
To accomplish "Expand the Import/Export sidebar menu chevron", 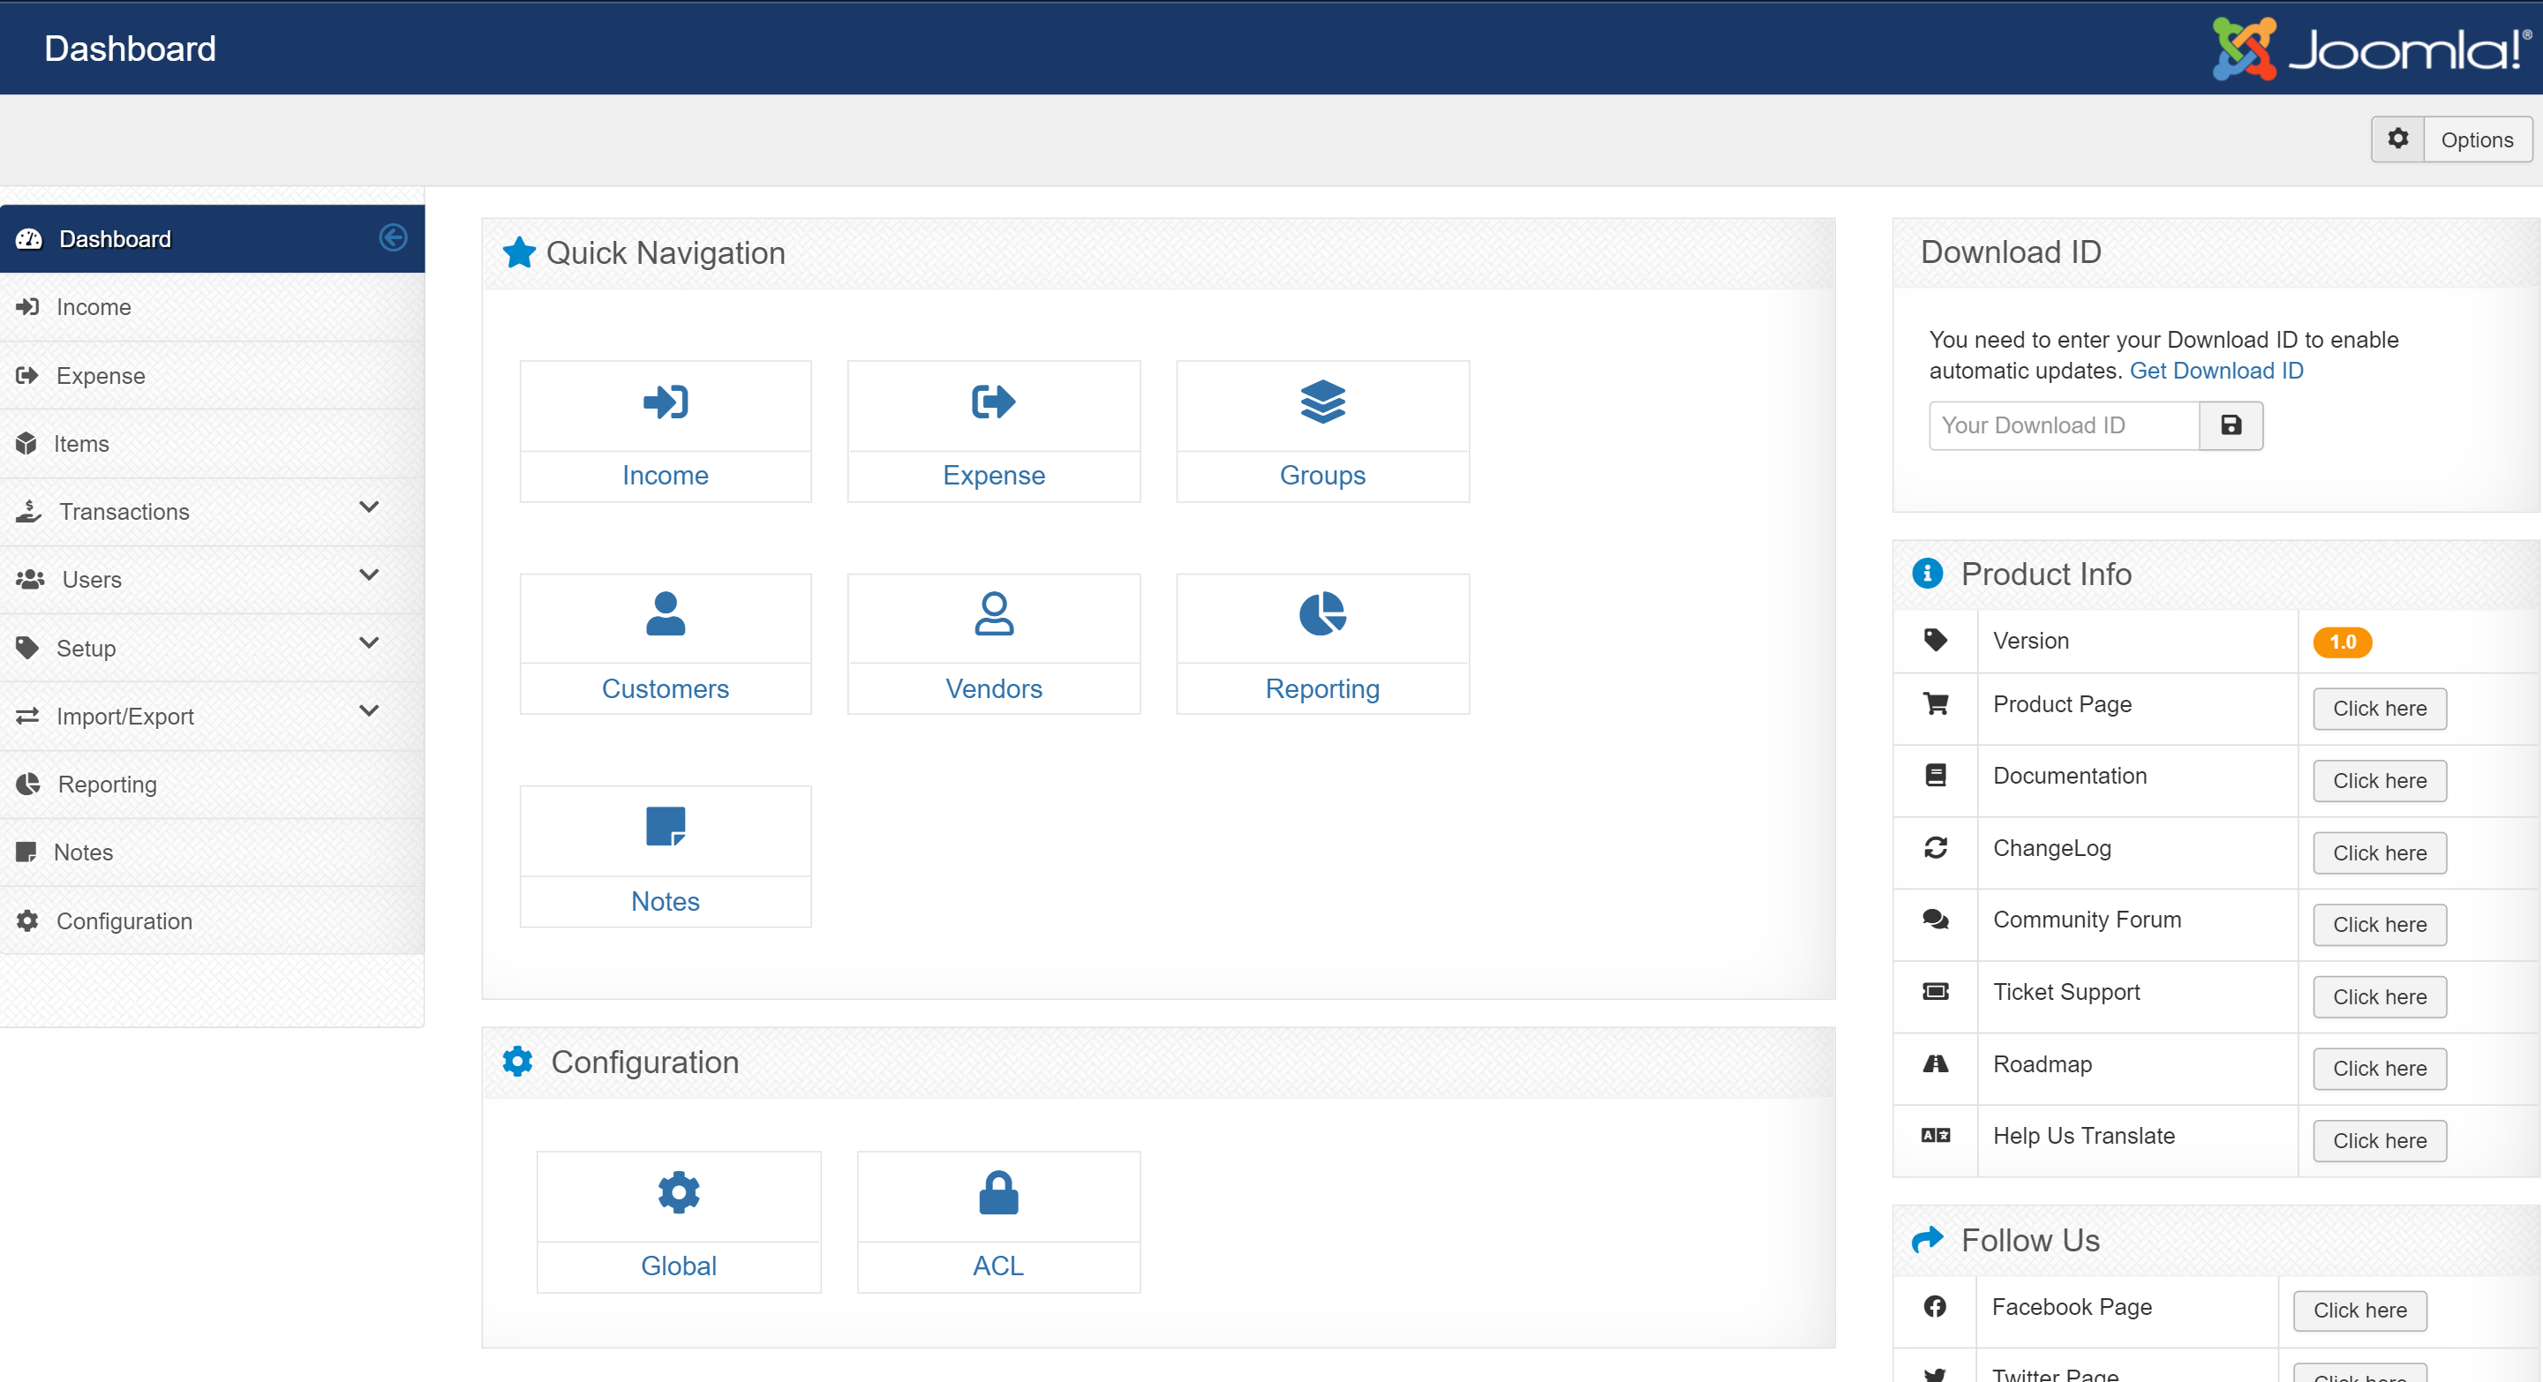I will click(x=369, y=711).
